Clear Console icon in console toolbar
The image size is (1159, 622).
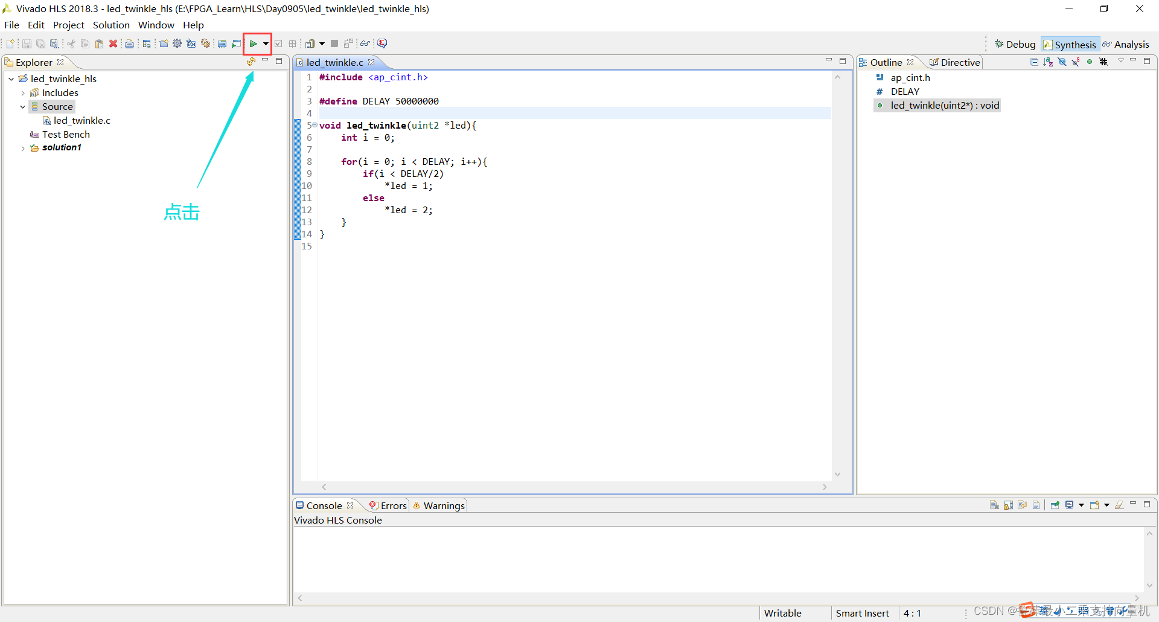tap(994, 505)
